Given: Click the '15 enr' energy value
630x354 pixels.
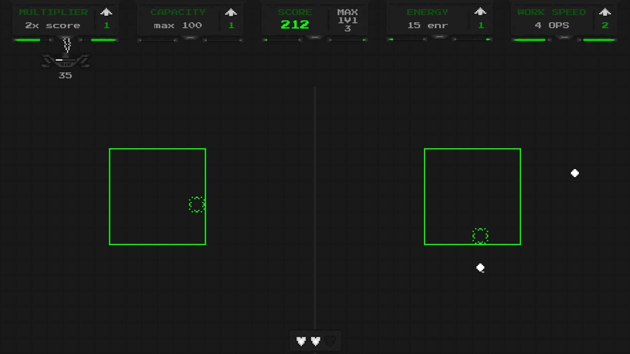Looking at the screenshot, I should click(428, 25).
